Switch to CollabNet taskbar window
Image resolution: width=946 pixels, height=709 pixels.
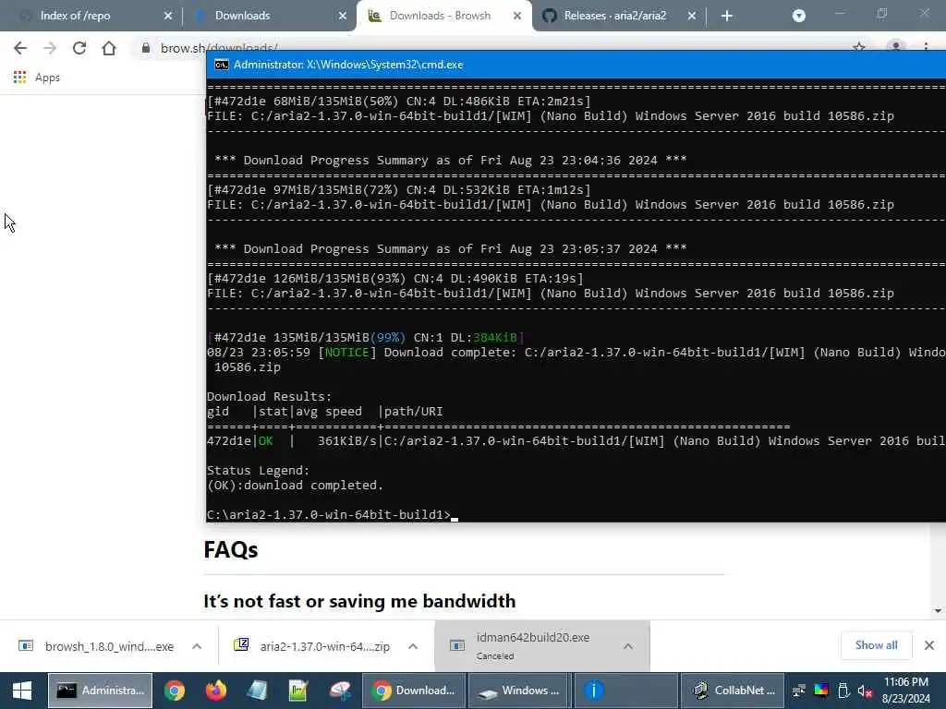733,691
